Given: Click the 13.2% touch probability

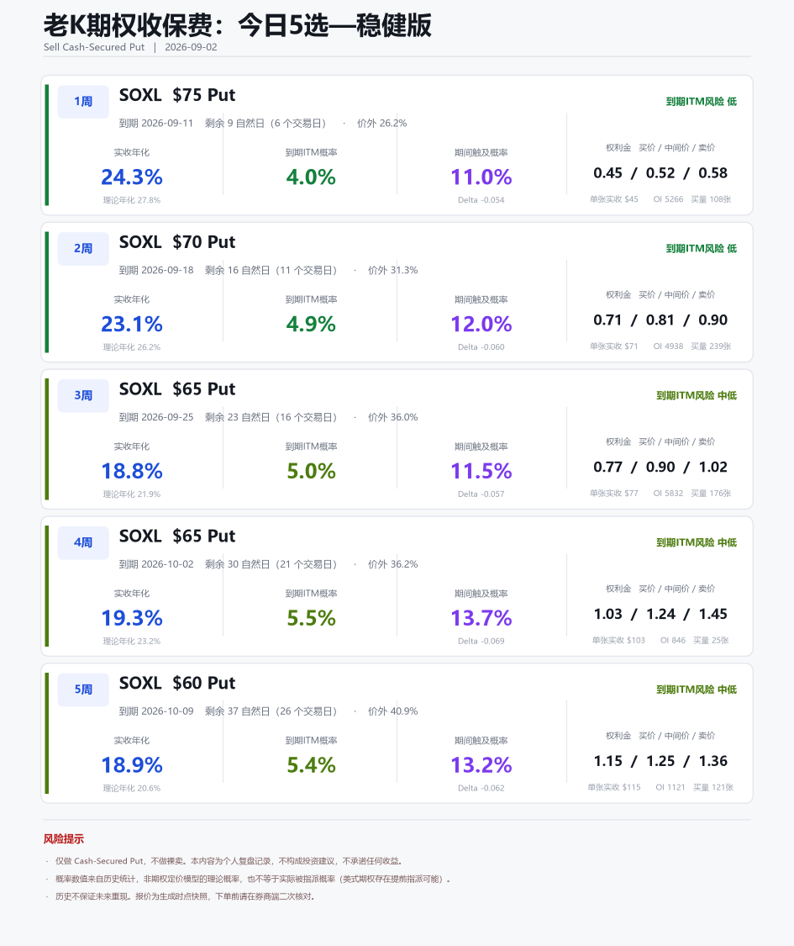Looking at the screenshot, I should tap(481, 765).
